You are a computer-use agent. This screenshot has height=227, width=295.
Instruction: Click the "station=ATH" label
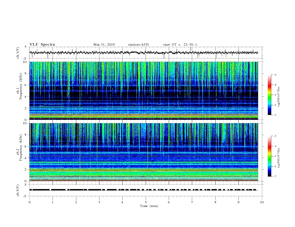point(138,45)
